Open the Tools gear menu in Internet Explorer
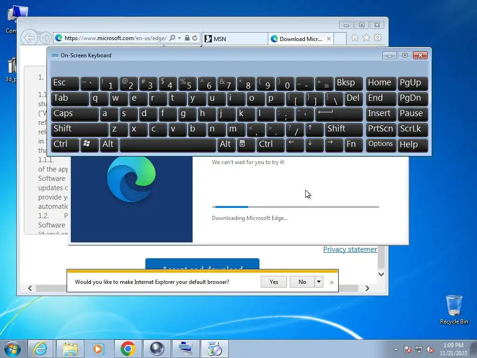477x358 pixels. click(378, 37)
